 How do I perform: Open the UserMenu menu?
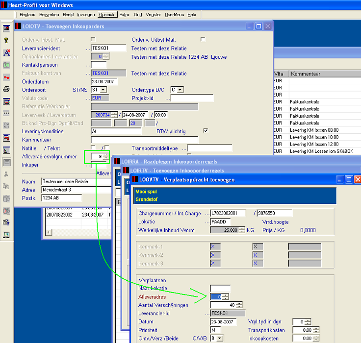pos(174,15)
